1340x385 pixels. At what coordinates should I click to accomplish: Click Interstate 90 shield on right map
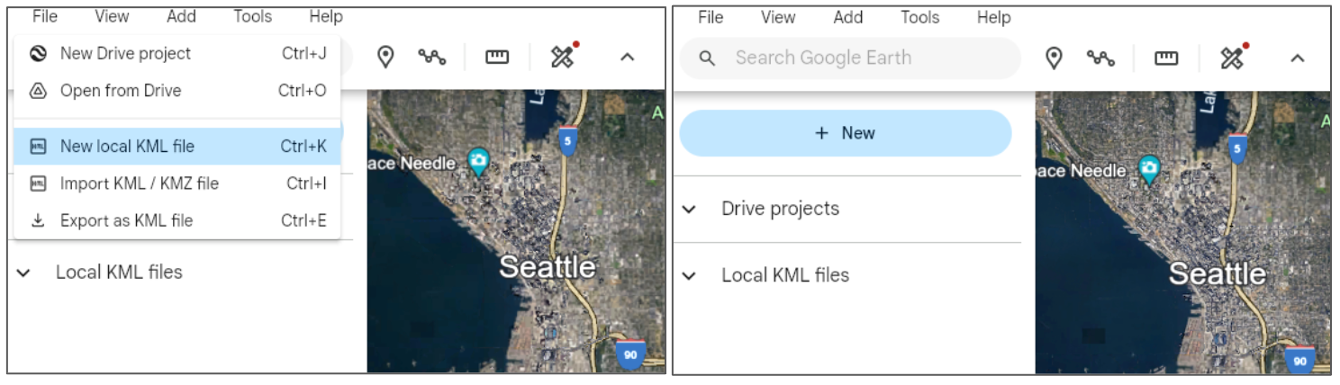1300,360
